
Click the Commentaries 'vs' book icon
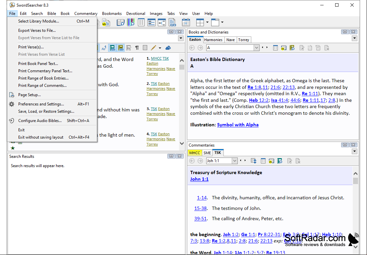(271, 161)
